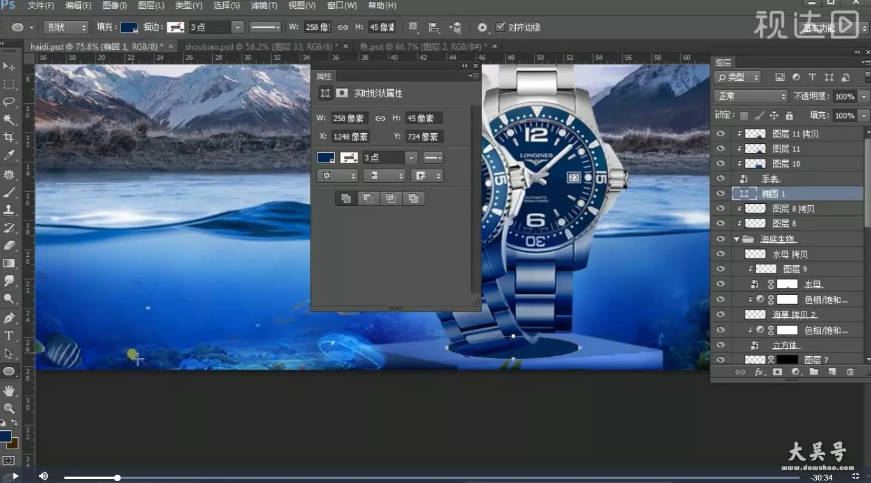Select the Crop tool
The width and height of the screenshot is (871, 483).
[9, 138]
